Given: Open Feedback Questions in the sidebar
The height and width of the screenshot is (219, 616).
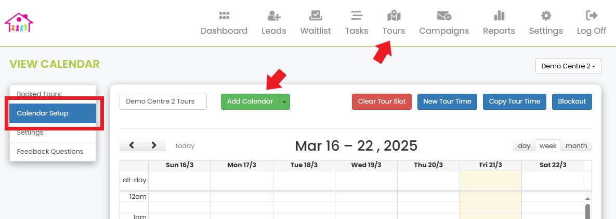Looking at the screenshot, I should (50, 152).
